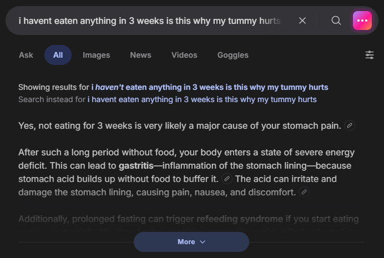This screenshot has height=258, width=384.
Task: Open citation link after "buffer it."
Action: pyautogui.click(x=226, y=179)
